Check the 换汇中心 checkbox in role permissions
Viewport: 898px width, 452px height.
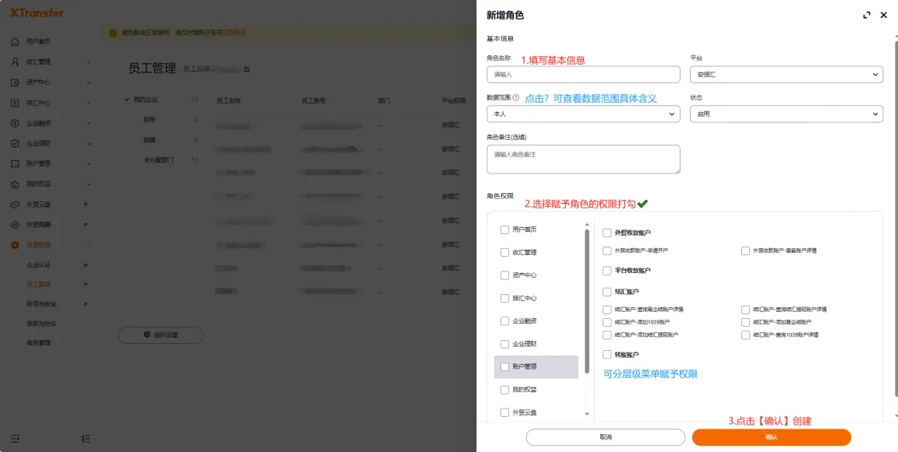click(x=504, y=298)
